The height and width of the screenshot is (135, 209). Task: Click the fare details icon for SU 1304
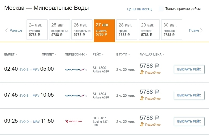click(x=142, y=98)
